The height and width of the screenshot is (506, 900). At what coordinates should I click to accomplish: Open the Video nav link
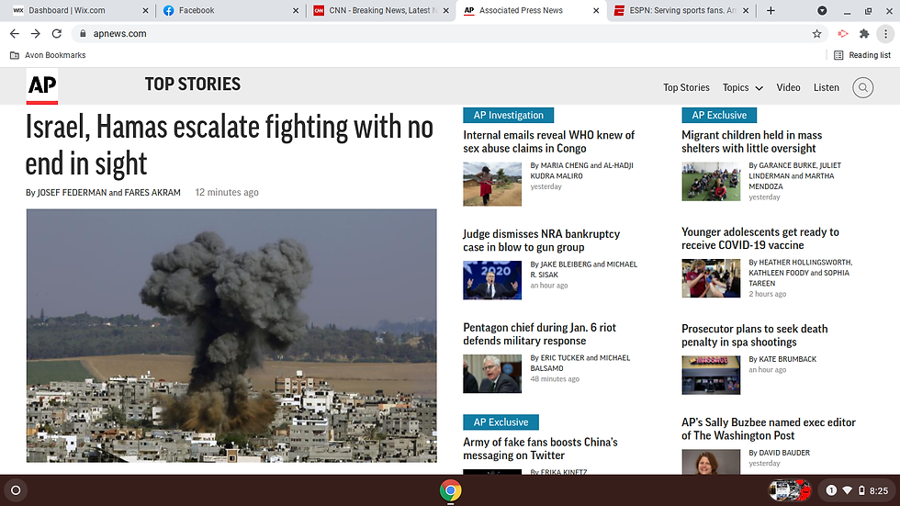click(x=788, y=88)
